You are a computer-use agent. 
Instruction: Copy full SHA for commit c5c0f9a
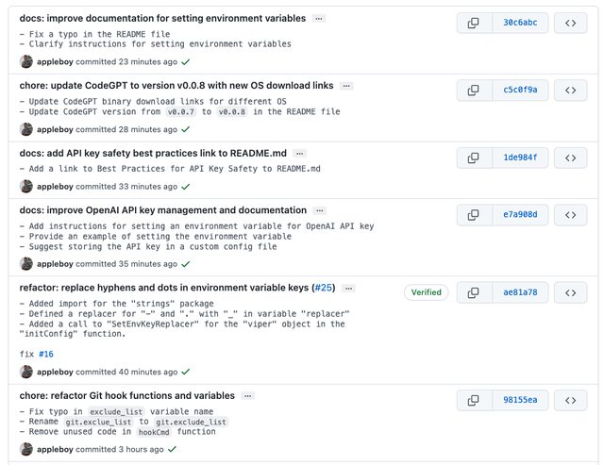(474, 91)
